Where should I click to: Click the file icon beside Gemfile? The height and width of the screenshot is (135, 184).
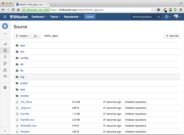point(17,114)
